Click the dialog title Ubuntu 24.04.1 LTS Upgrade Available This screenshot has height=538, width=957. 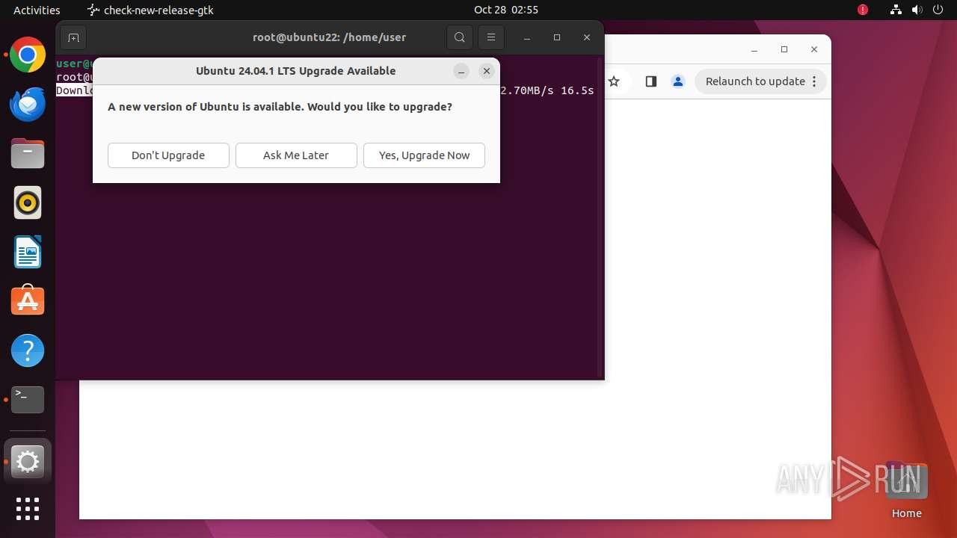[296, 71]
